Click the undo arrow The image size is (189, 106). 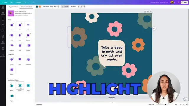pos(25,2)
